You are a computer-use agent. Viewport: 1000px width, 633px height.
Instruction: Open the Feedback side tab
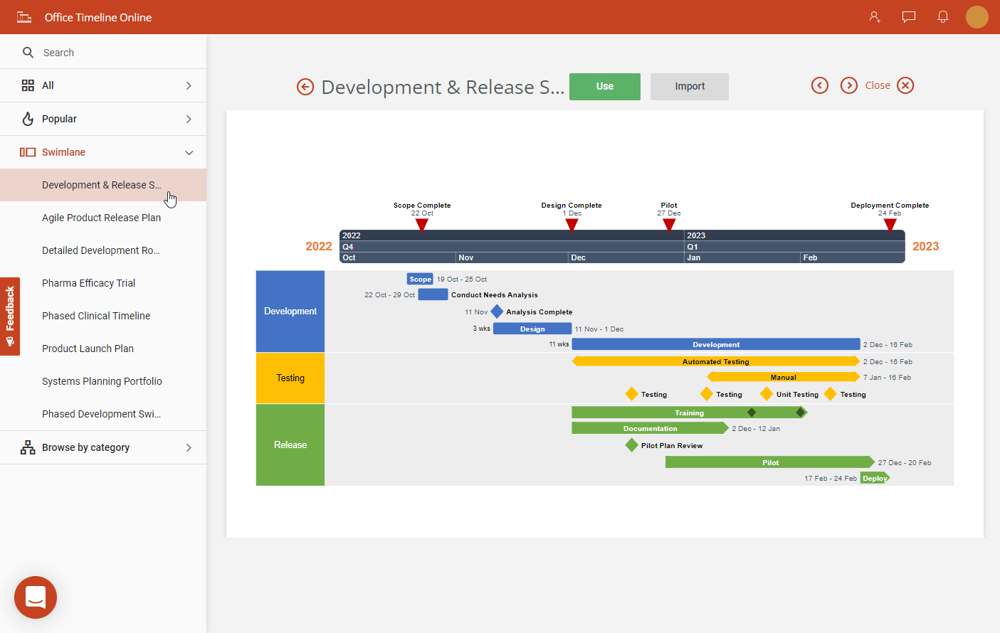pos(10,316)
